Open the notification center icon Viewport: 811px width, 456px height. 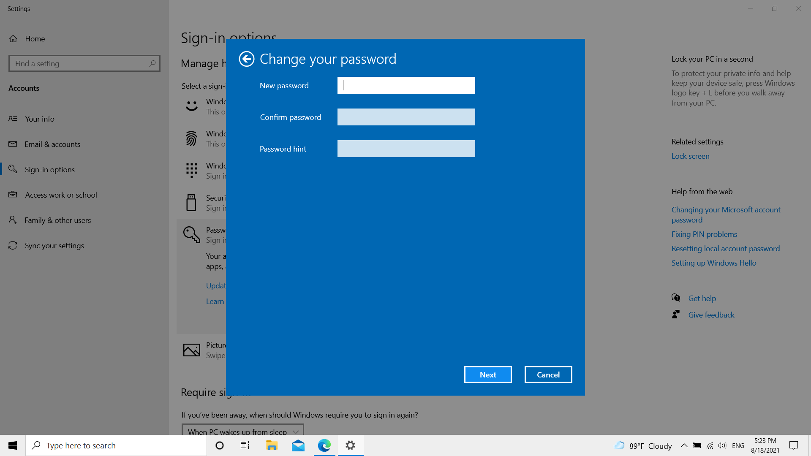(794, 445)
